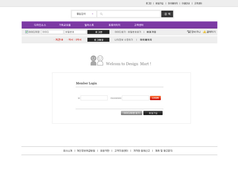The image size is (238, 181).
Task: Click the PASSWORD field in Member Login
Action: coord(135,98)
